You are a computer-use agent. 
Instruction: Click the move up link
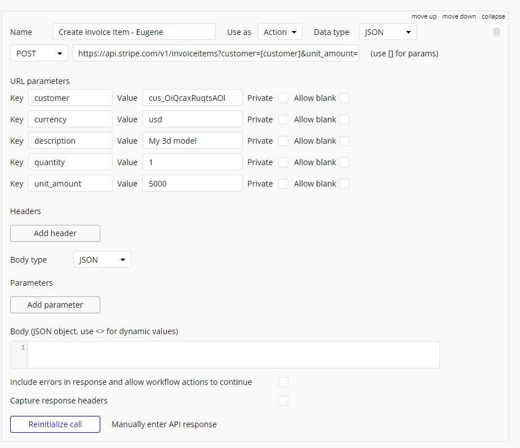click(x=424, y=16)
